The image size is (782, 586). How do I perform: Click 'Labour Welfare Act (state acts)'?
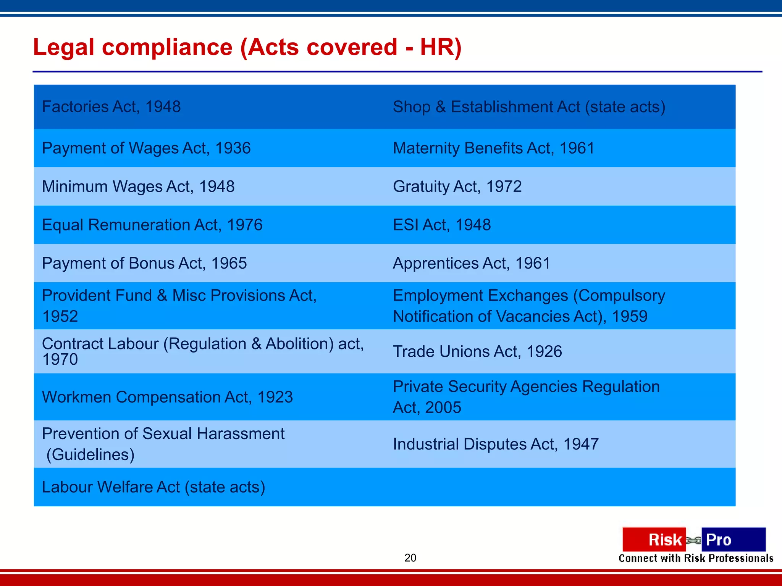coord(153,487)
